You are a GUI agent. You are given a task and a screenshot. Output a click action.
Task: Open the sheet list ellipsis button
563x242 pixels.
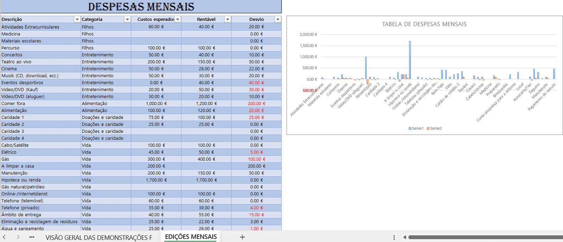tap(32, 237)
